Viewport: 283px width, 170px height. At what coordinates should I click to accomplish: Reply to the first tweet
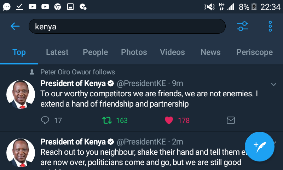click(x=45, y=120)
